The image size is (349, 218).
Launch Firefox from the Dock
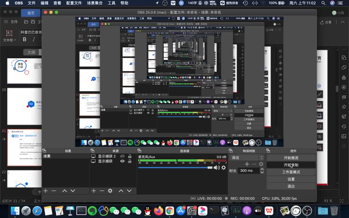(158, 211)
